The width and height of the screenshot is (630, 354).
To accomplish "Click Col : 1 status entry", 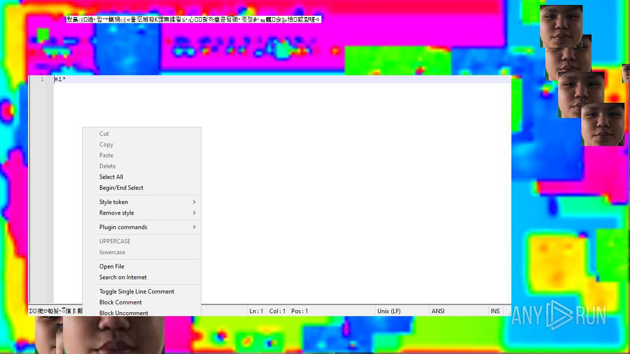I will (x=277, y=311).
